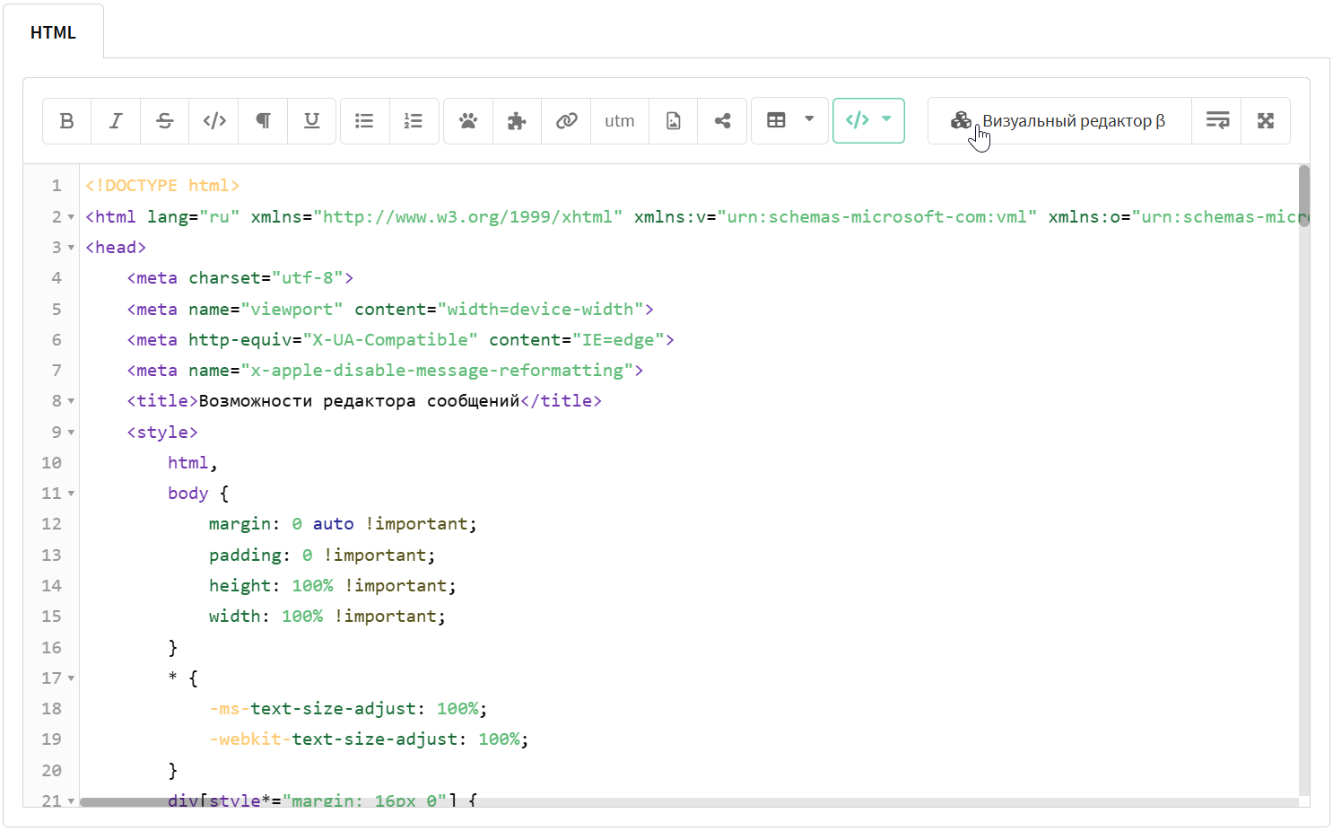The width and height of the screenshot is (1333, 831).
Task: Open the table insert dropdown
Action: pyautogui.click(x=789, y=121)
